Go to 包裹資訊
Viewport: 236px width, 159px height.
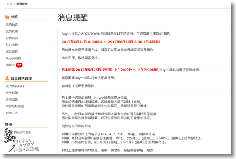12,38
